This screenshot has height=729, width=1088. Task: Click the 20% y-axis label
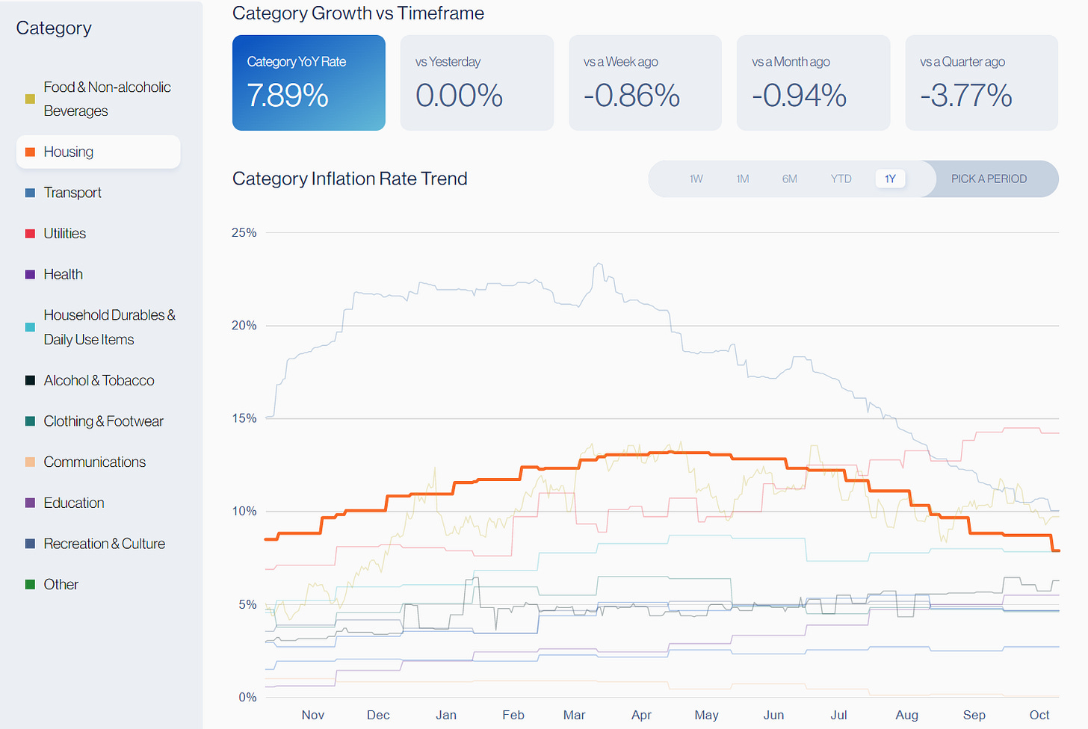click(x=244, y=326)
